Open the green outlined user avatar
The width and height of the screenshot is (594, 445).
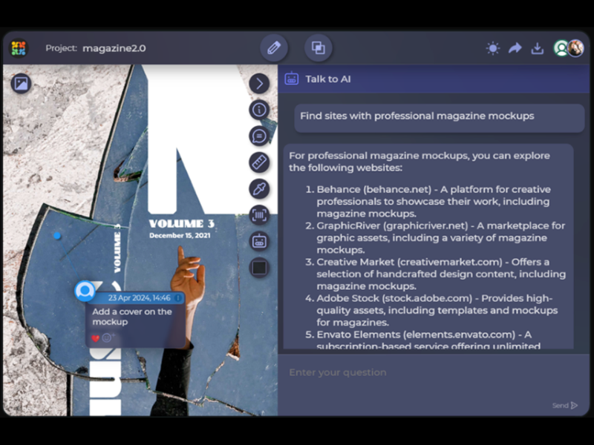pyautogui.click(x=561, y=48)
